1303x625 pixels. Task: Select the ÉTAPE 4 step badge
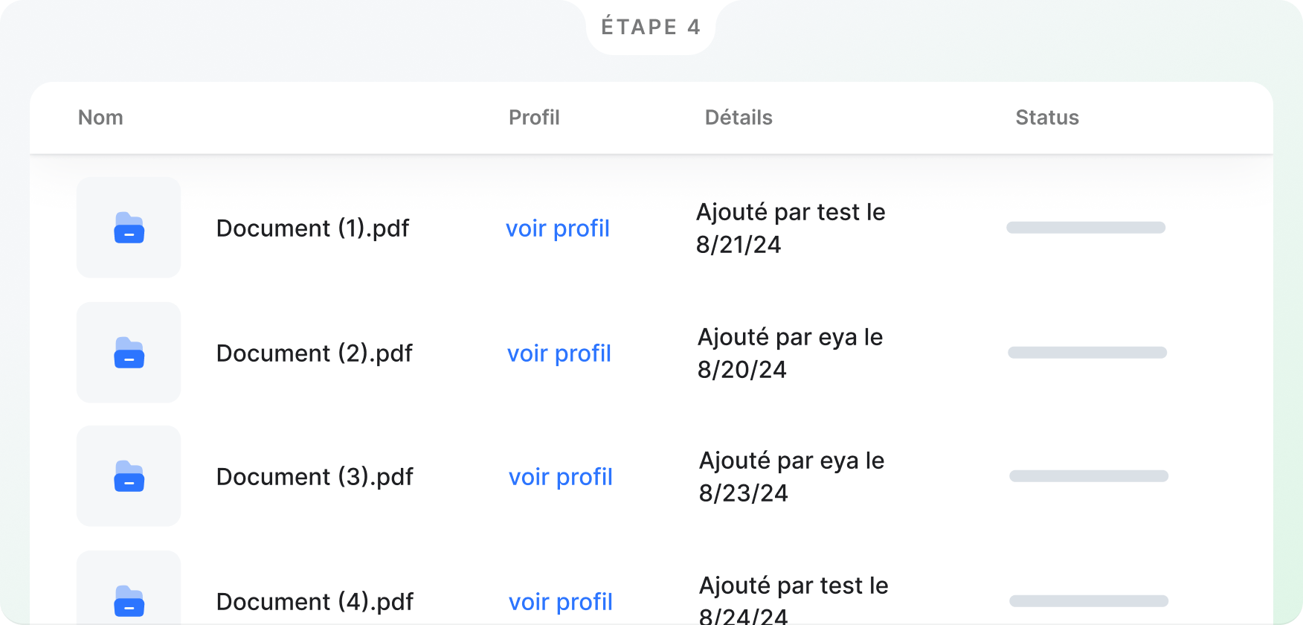click(x=651, y=27)
